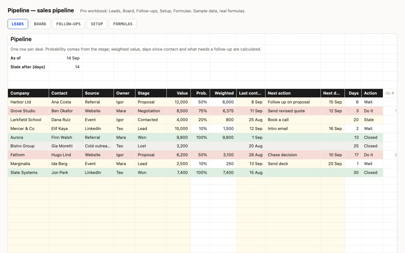Select last contact date 25 Aug
Image resolution: width=405 pixels, height=253 pixels.
pyautogui.click(x=251, y=120)
